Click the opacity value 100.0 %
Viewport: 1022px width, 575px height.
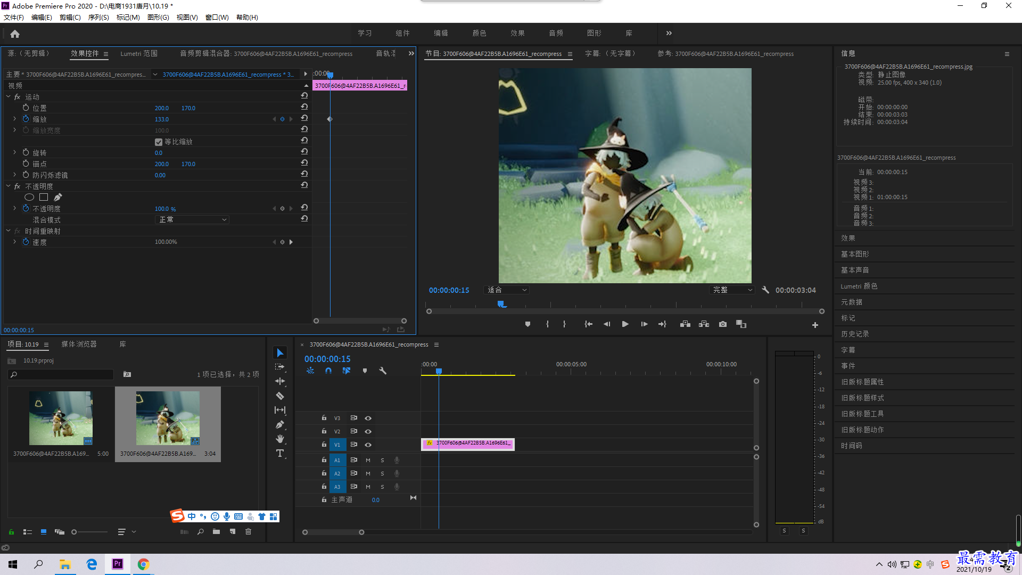165,209
